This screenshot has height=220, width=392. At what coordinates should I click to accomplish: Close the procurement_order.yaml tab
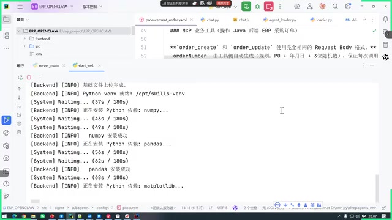tap(192, 20)
